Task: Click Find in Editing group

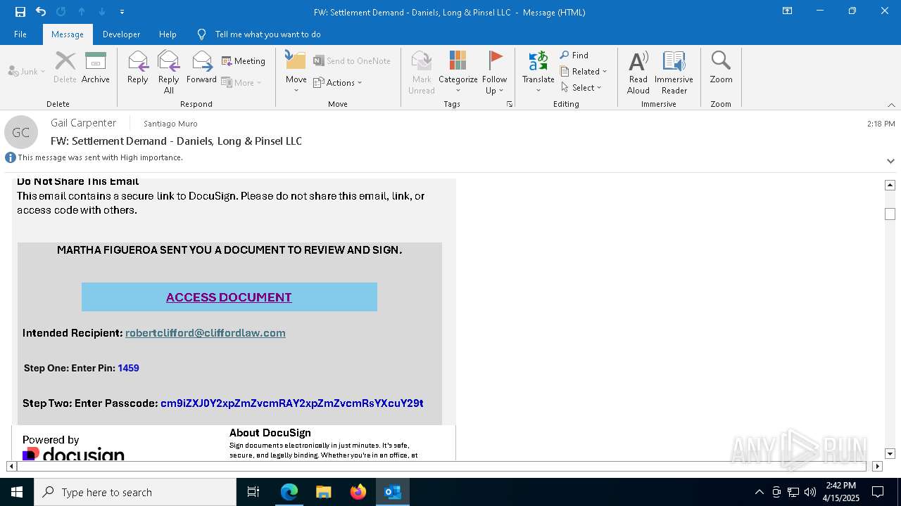Action: [x=574, y=55]
